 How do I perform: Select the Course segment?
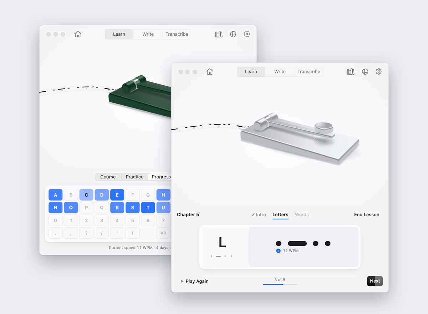108,177
